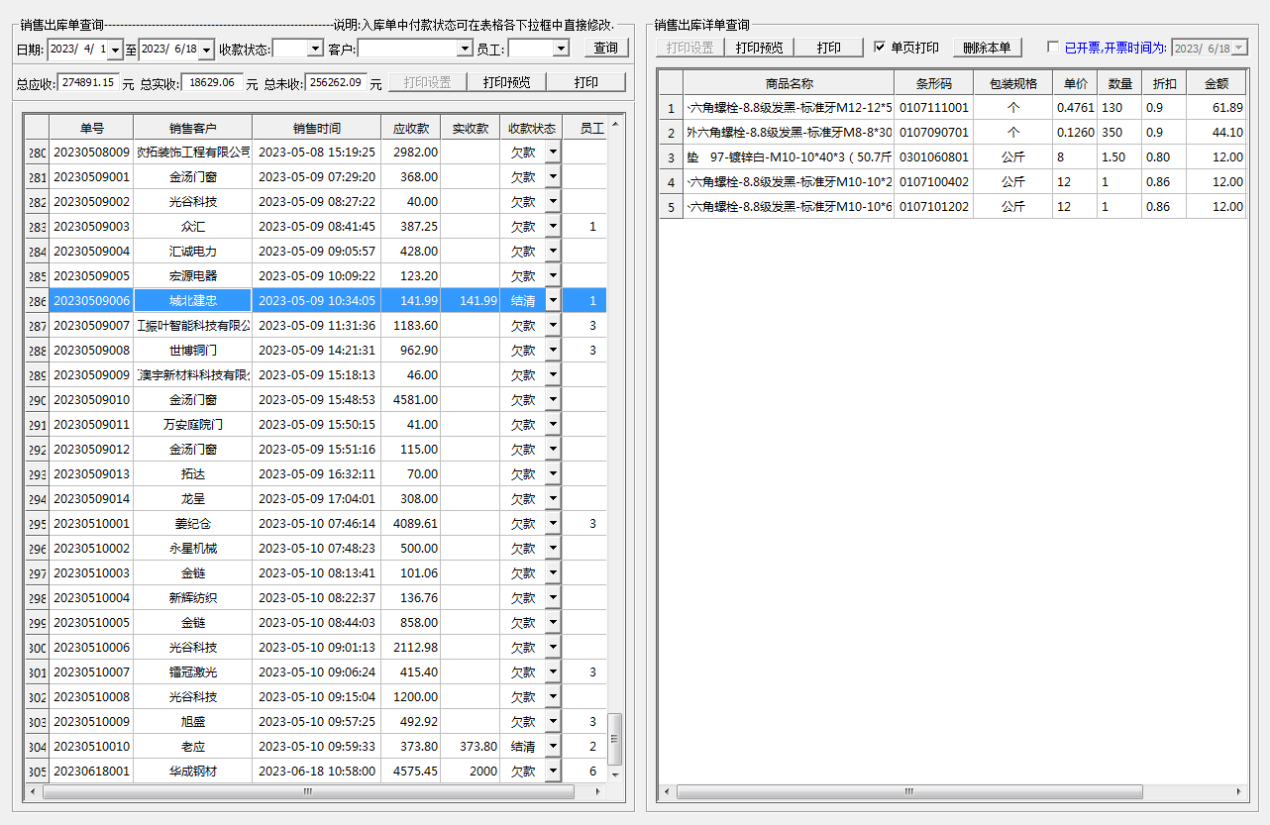Click receivable amount 4581.00

point(411,399)
